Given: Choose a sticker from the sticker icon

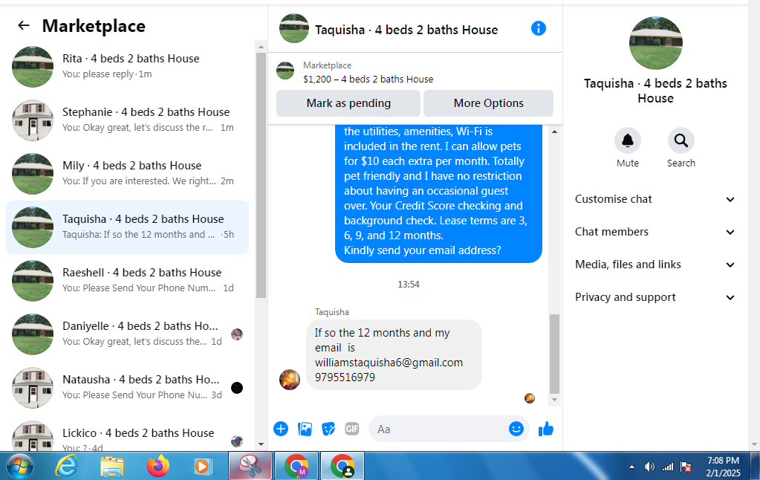Looking at the screenshot, I should click(328, 429).
